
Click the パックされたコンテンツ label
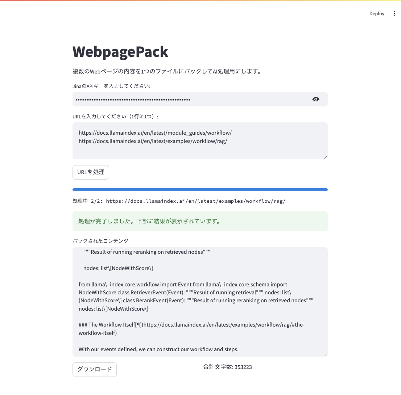100,241
